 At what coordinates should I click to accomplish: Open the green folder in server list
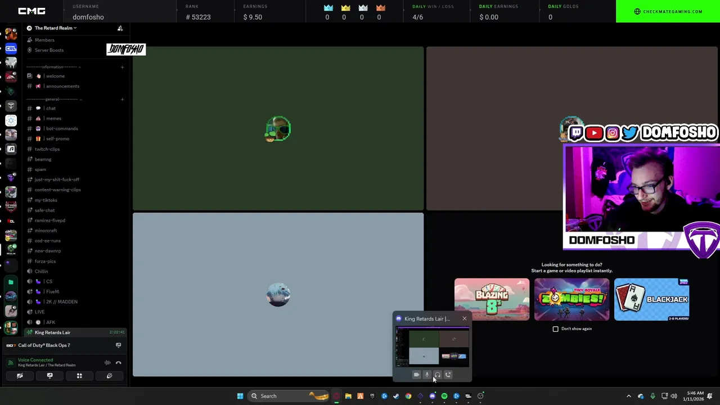(x=11, y=282)
